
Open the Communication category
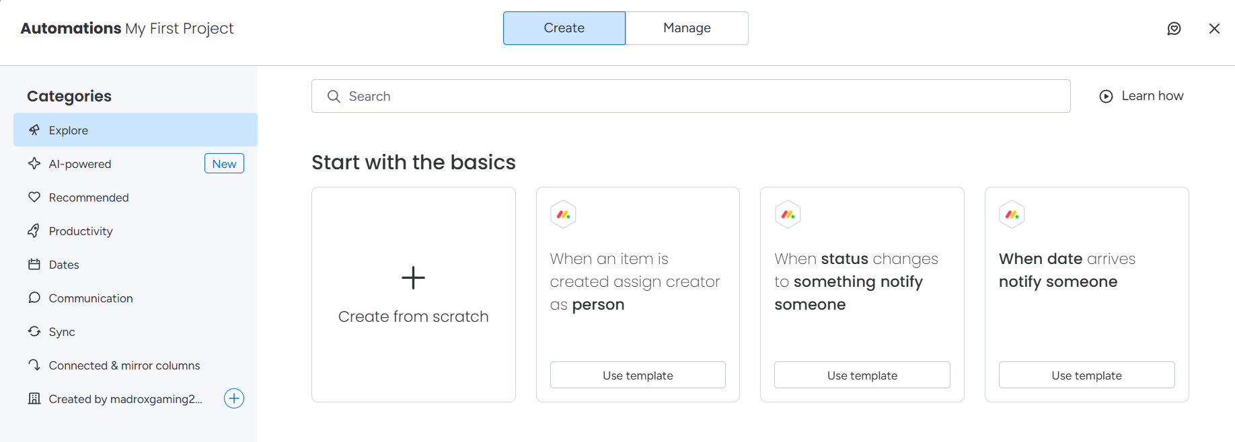[x=135, y=298]
